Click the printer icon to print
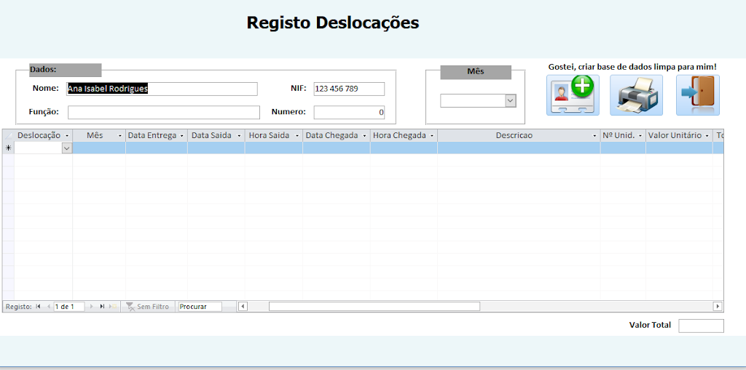The image size is (746, 370). click(636, 95)
